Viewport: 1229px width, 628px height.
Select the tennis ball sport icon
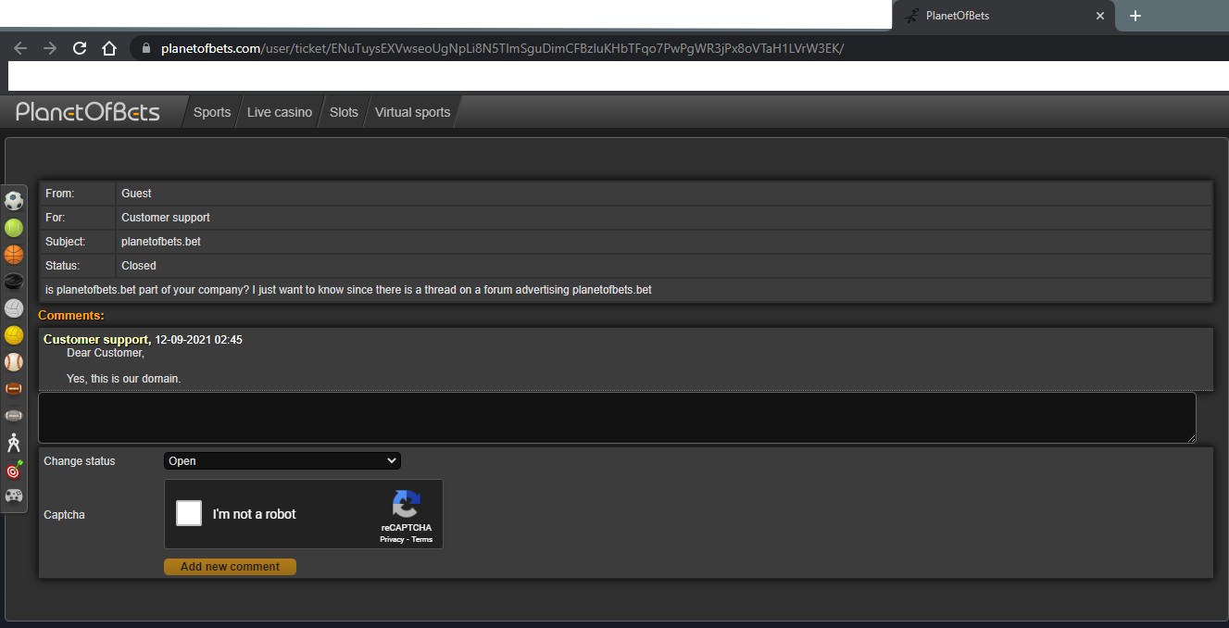[14, 227]
